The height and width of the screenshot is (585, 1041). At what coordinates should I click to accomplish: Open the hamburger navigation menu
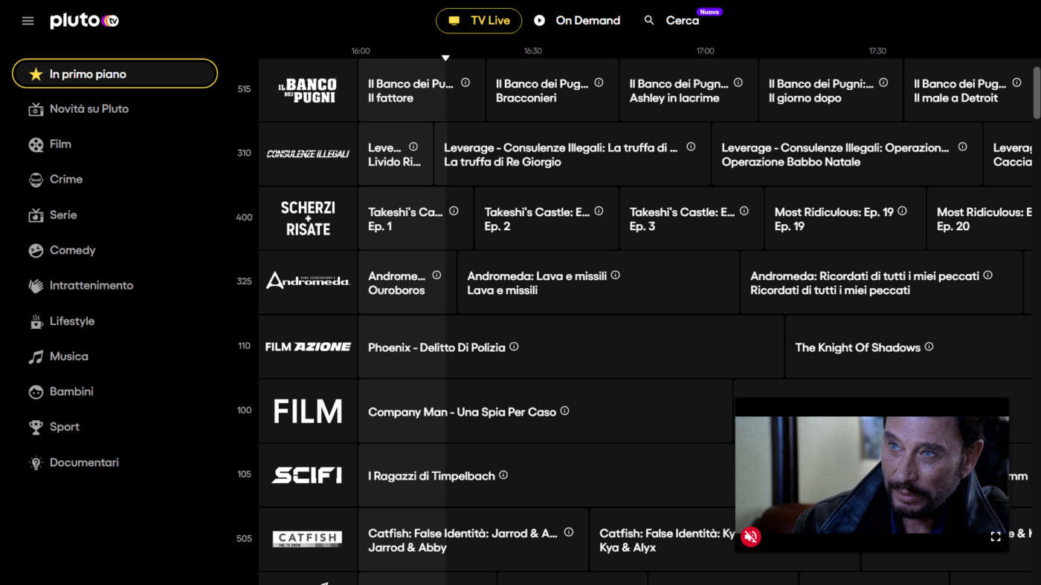click(x=28, y=20)
